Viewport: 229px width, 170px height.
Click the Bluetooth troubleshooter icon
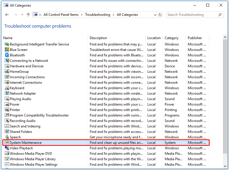coord(7,55)
